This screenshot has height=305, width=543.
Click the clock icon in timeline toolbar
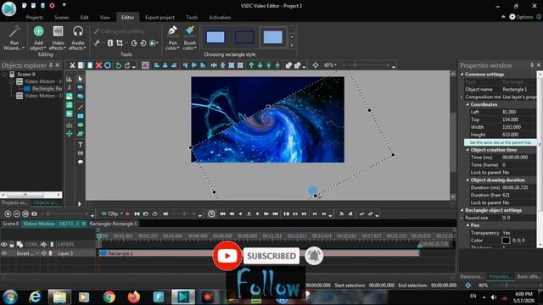pyautogui.click(x=211, y=214)
